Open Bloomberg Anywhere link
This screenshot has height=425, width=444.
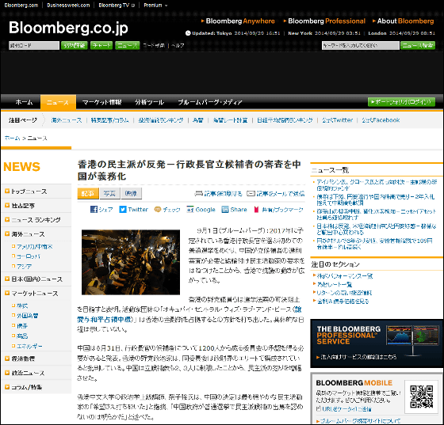click(238, 21)
